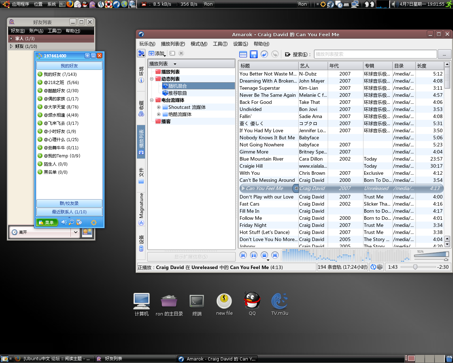
Task: Expand the 绝酷流媒体 node
Action: [x=159, y=114]
